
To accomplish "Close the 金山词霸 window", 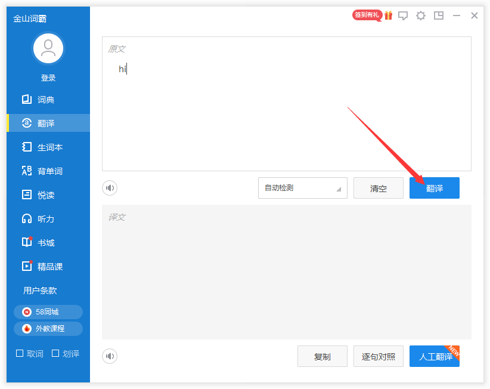I will [x=475, y=16].
